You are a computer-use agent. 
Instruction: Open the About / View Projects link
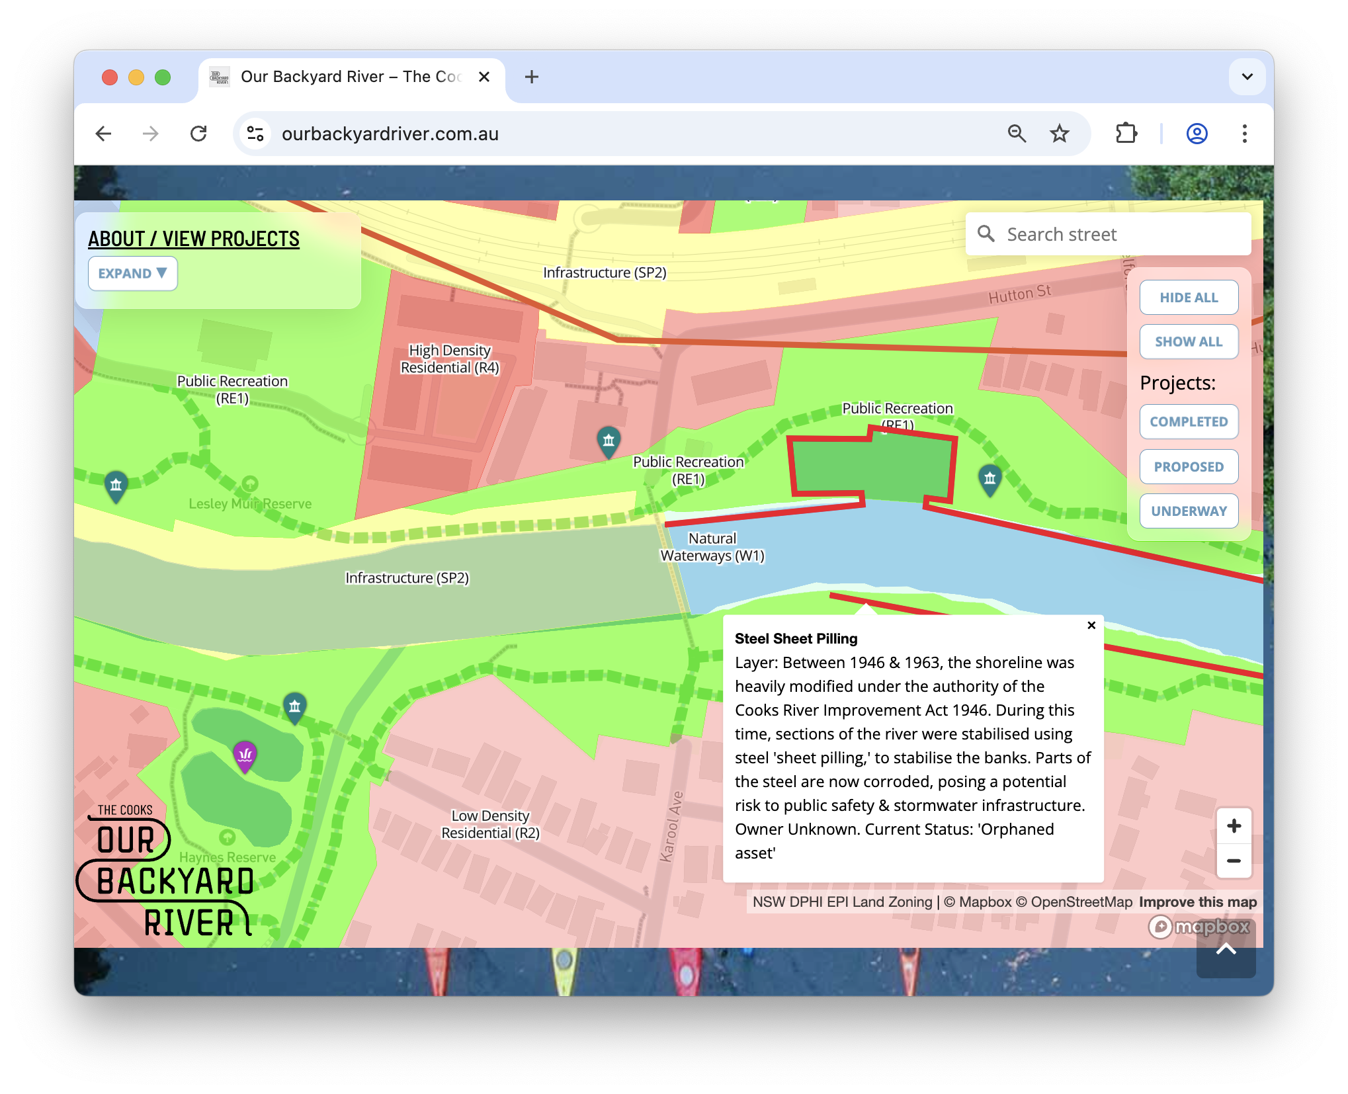tap(194, 238)
